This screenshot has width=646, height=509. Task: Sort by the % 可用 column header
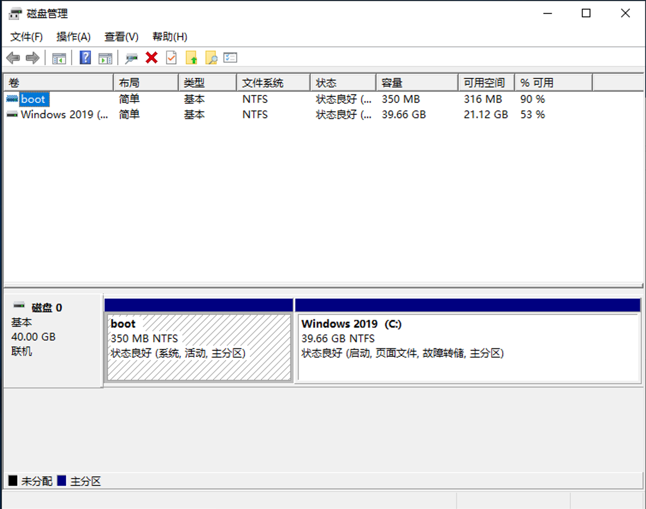554,83
